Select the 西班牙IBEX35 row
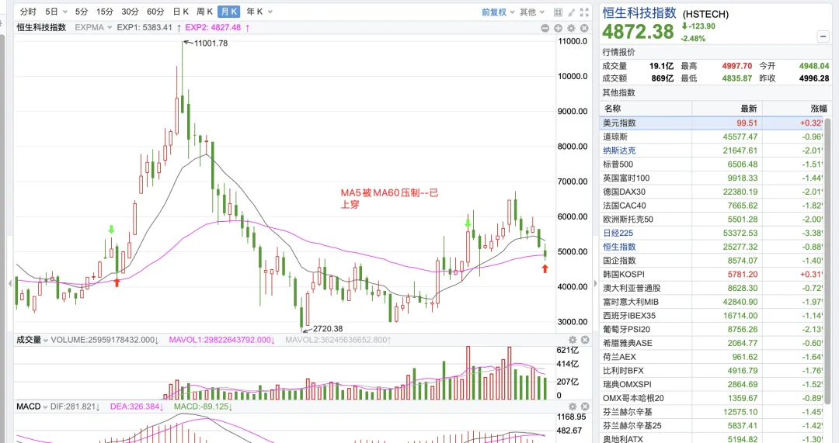This screenshot has width=839, height=443. [712, 316]
